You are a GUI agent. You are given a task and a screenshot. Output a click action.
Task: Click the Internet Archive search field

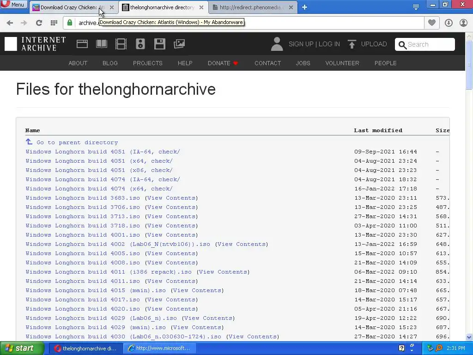[425, 44]
